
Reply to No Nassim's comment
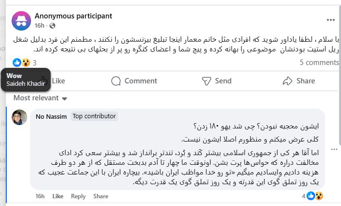[x=78, y=196]
